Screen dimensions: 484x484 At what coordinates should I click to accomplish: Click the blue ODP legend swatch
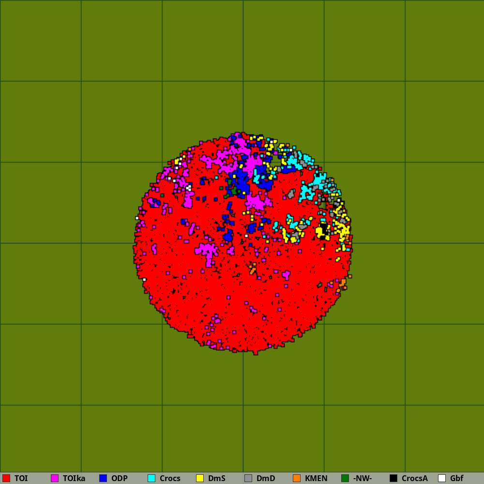103,478
